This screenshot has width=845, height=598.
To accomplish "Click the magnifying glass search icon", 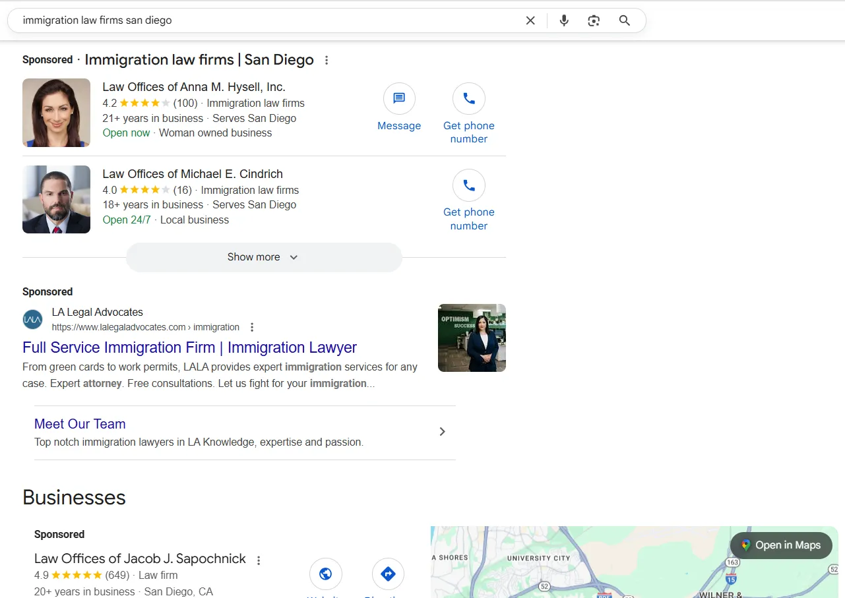I will (x=625, y=20).
